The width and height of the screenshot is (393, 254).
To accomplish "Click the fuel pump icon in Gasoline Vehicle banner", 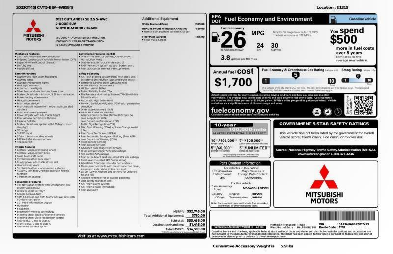I will point(333,19).
